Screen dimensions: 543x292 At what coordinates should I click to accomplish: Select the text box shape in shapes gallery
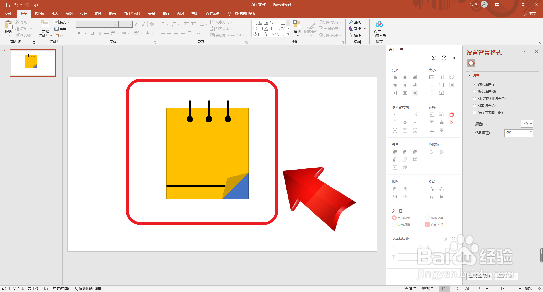260,23
